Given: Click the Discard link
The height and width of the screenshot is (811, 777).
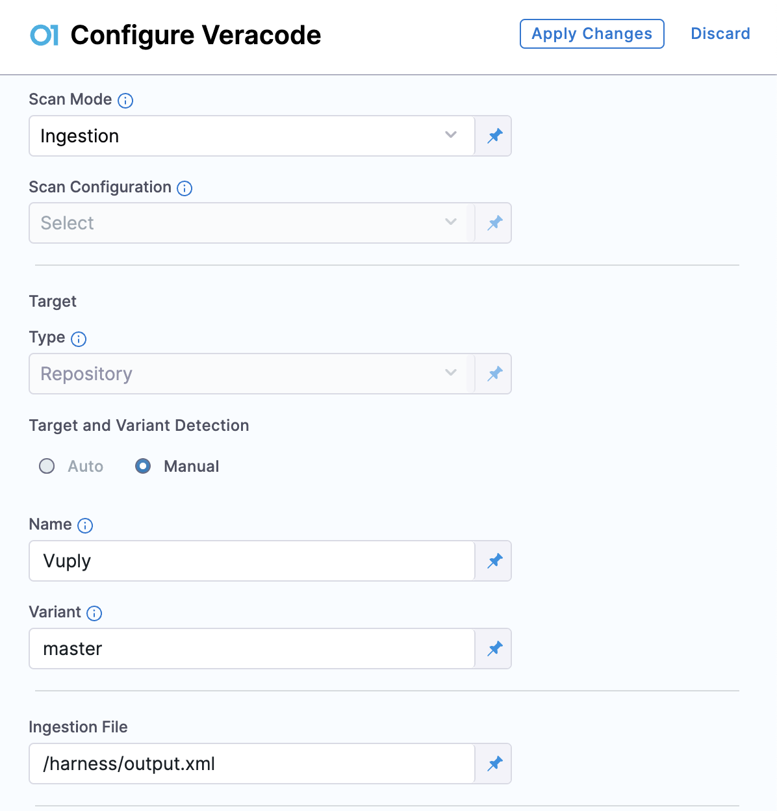Looking at the screenshot, I should click(x=720, y=34).
